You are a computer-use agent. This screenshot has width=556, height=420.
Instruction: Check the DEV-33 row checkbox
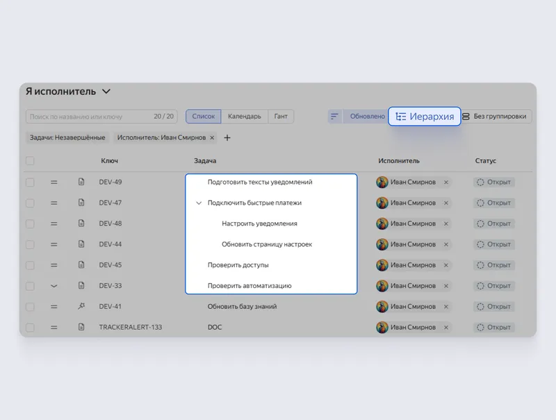pos(30,286)
